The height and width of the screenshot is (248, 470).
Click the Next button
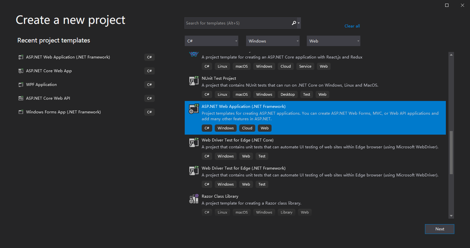[439, 229]
